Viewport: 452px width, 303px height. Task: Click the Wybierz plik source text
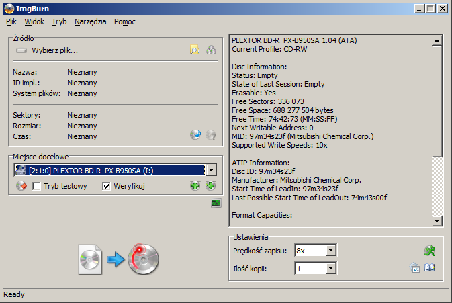tap(55, 50)
